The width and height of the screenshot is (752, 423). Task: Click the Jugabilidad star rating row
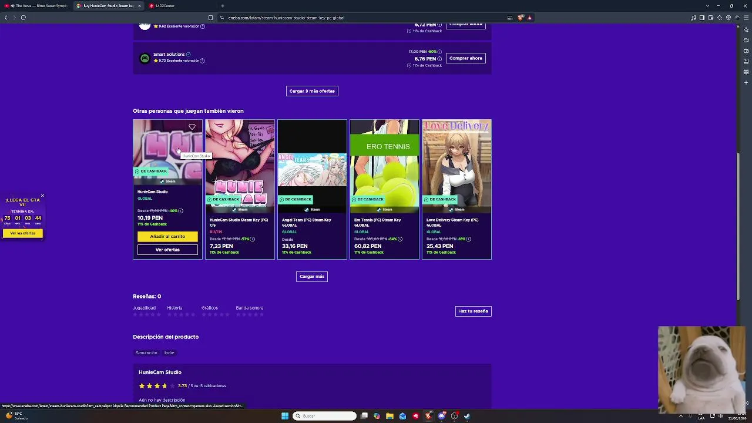click(x=147, y=315)
